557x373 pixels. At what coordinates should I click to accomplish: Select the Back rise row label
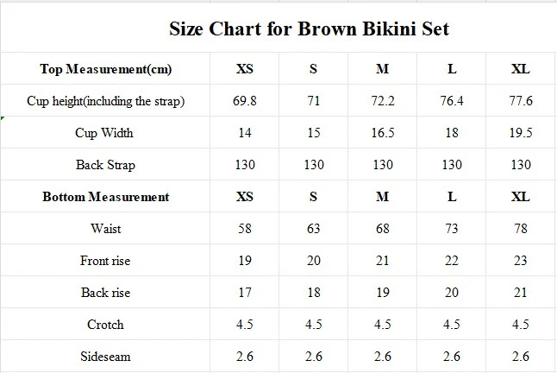[x=105, y=293]
